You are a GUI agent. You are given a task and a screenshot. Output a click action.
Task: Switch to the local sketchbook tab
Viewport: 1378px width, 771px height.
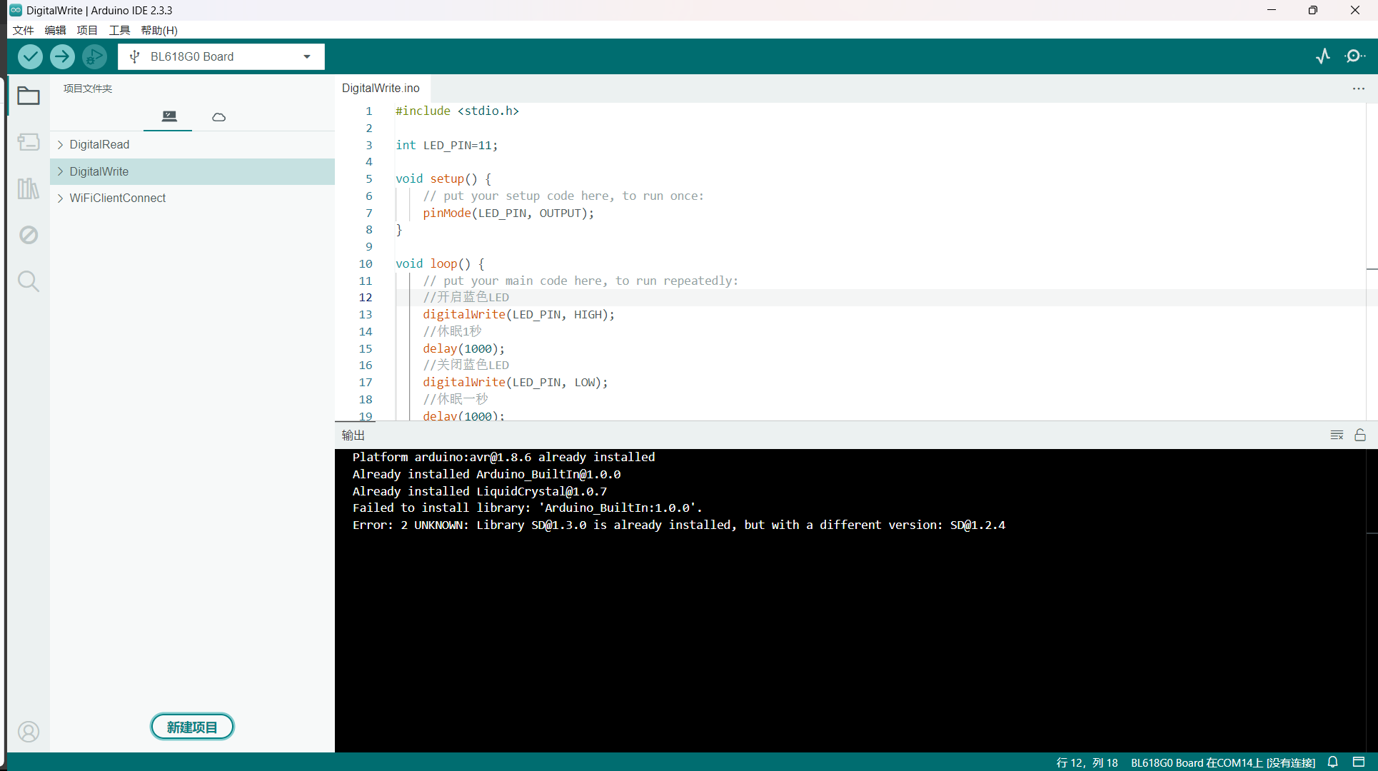tap(169, 116)
